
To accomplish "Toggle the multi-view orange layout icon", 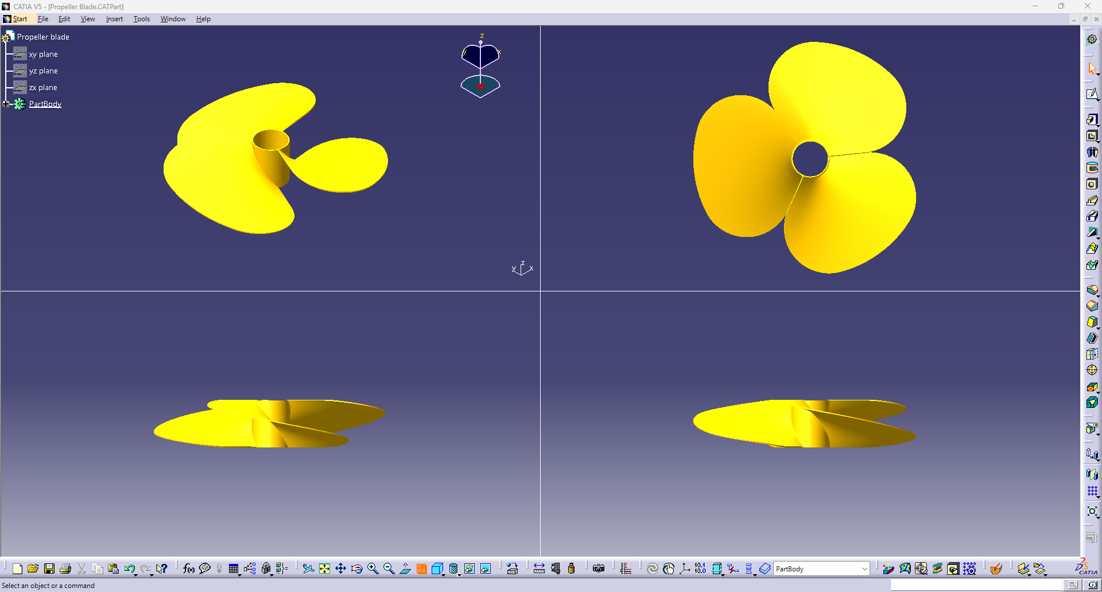I will (x=421, y=568).
